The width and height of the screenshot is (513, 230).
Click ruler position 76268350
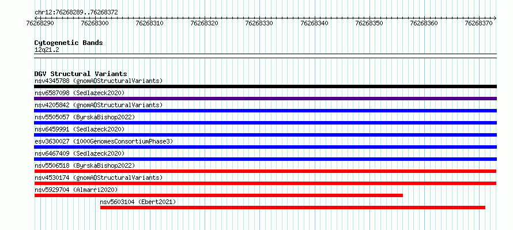(369, 23)
